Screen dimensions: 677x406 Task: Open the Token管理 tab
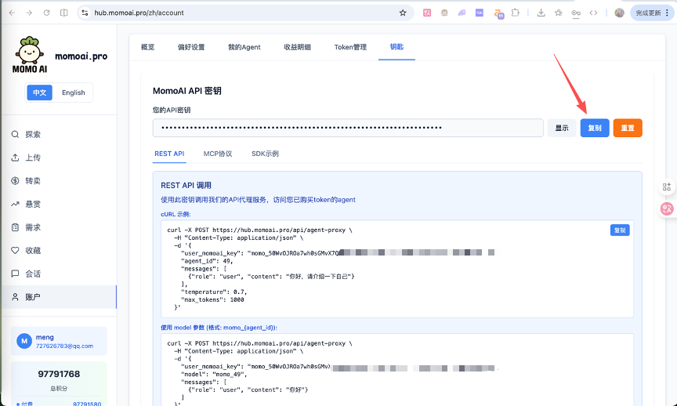(x=350, y=47)
